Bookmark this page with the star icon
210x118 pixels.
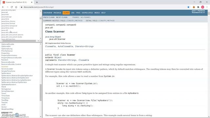coord(188,7)
